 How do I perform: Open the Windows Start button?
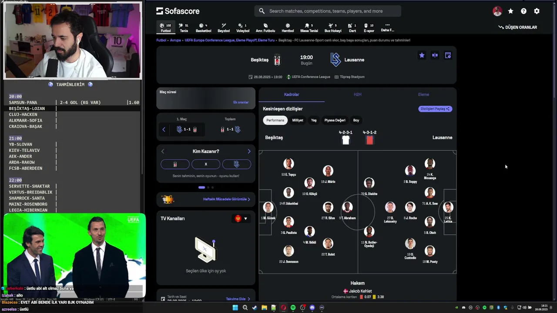coord(235,308)
